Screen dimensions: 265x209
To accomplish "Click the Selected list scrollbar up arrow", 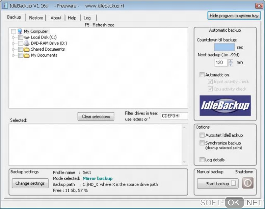I will point(184,128).
